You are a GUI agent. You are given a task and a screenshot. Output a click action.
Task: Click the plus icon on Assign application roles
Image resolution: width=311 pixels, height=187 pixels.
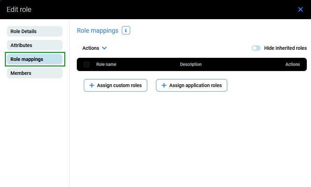tap(164, 85)
